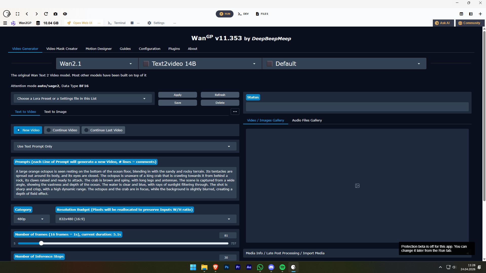Click the Pinokio home logo icon
Image resolution: width=486 pixels, height=273 pixels.
click(x=7, y=14)
